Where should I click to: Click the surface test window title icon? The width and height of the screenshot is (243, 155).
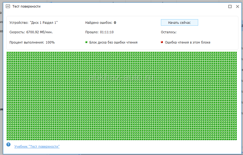click(x=8, y=6)
